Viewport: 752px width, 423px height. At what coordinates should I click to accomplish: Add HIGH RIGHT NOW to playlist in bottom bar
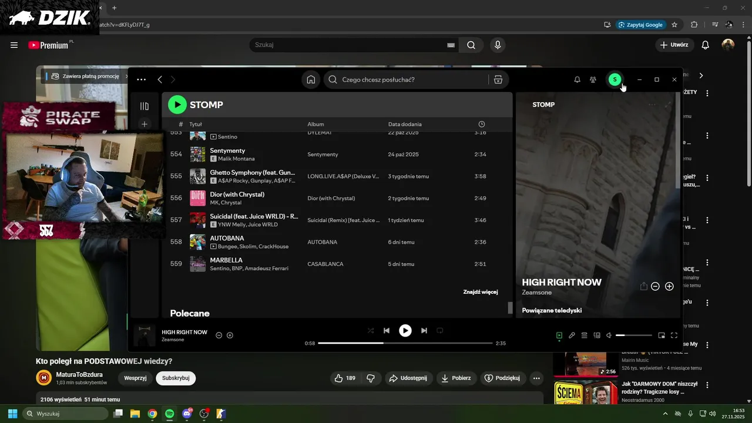[230, 335]
